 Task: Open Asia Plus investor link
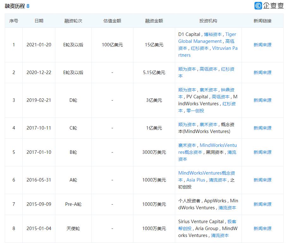pos(196,180)
